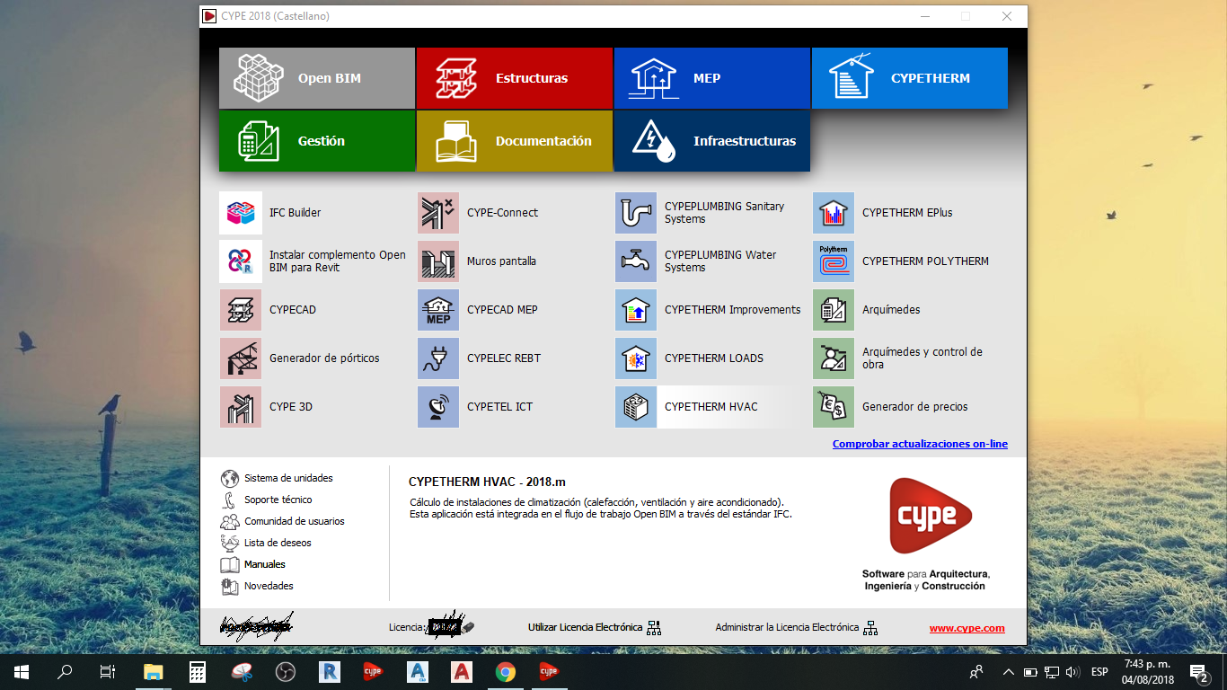
Task: Open the CYPELEC REBT plug icon
Action: click(438, 358)
